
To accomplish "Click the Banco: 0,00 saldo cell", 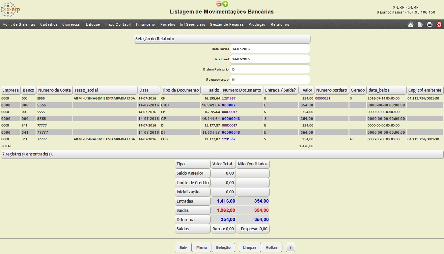I will (x=223, y=229).
